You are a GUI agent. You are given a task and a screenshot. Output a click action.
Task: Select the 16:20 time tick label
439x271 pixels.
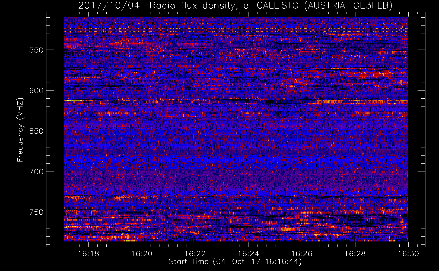click(x=142, y=254)
